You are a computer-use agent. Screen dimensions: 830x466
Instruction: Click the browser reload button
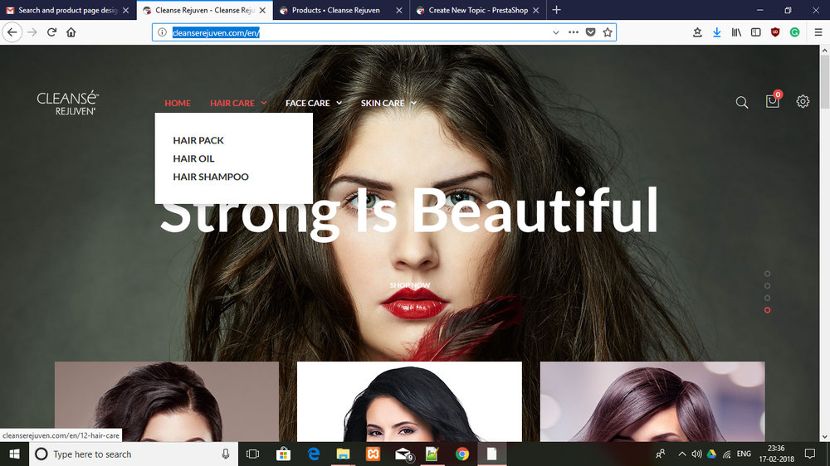(51, 32)
